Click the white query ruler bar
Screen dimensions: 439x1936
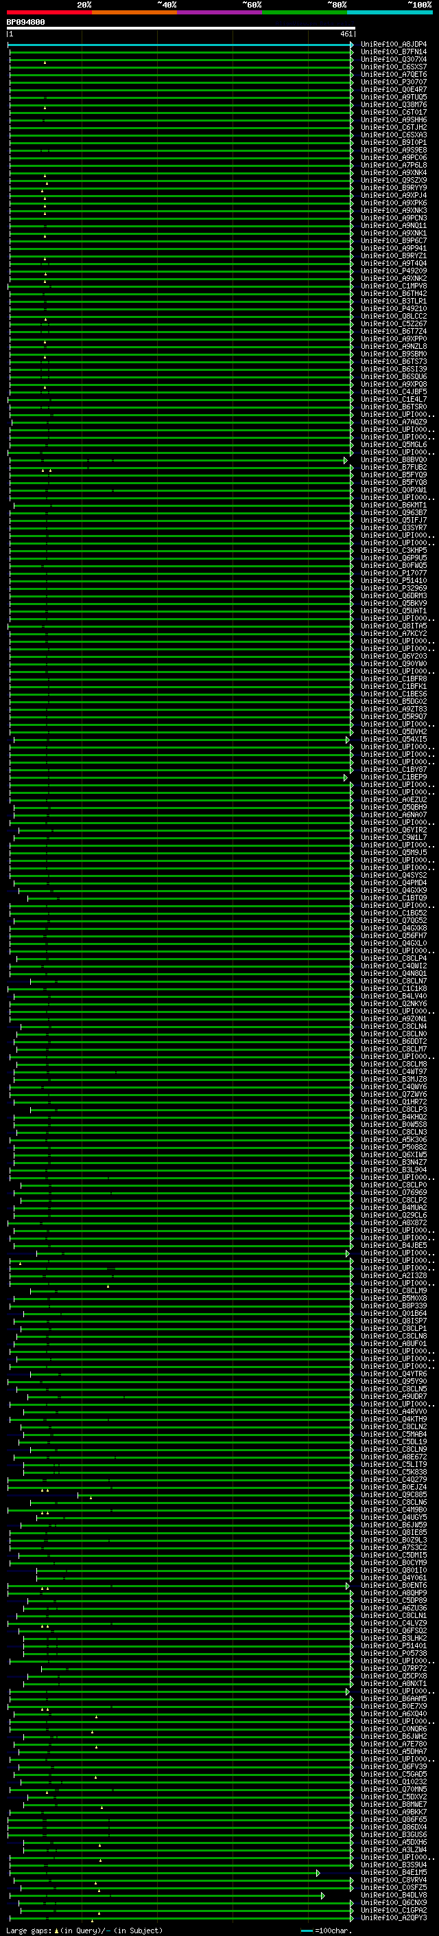pyautogui.click(x=181, y=29)
